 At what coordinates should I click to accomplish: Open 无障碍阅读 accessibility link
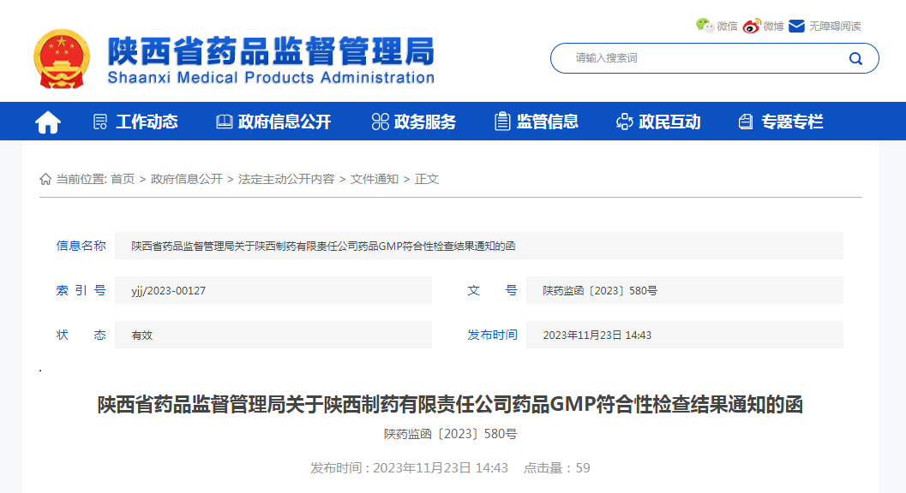(x=835, y=26)
